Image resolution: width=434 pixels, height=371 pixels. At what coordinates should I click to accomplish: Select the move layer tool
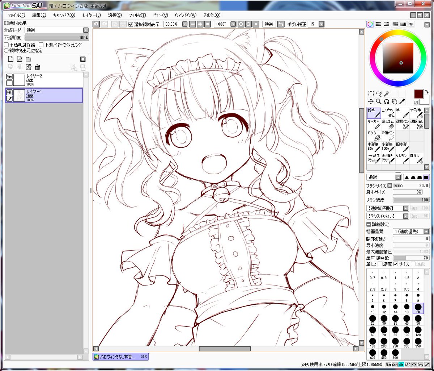[x=371, y=101]
